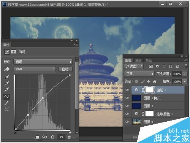
Task: Select the curves adjustment icon in Properties
Action: [x=7, y=52]
